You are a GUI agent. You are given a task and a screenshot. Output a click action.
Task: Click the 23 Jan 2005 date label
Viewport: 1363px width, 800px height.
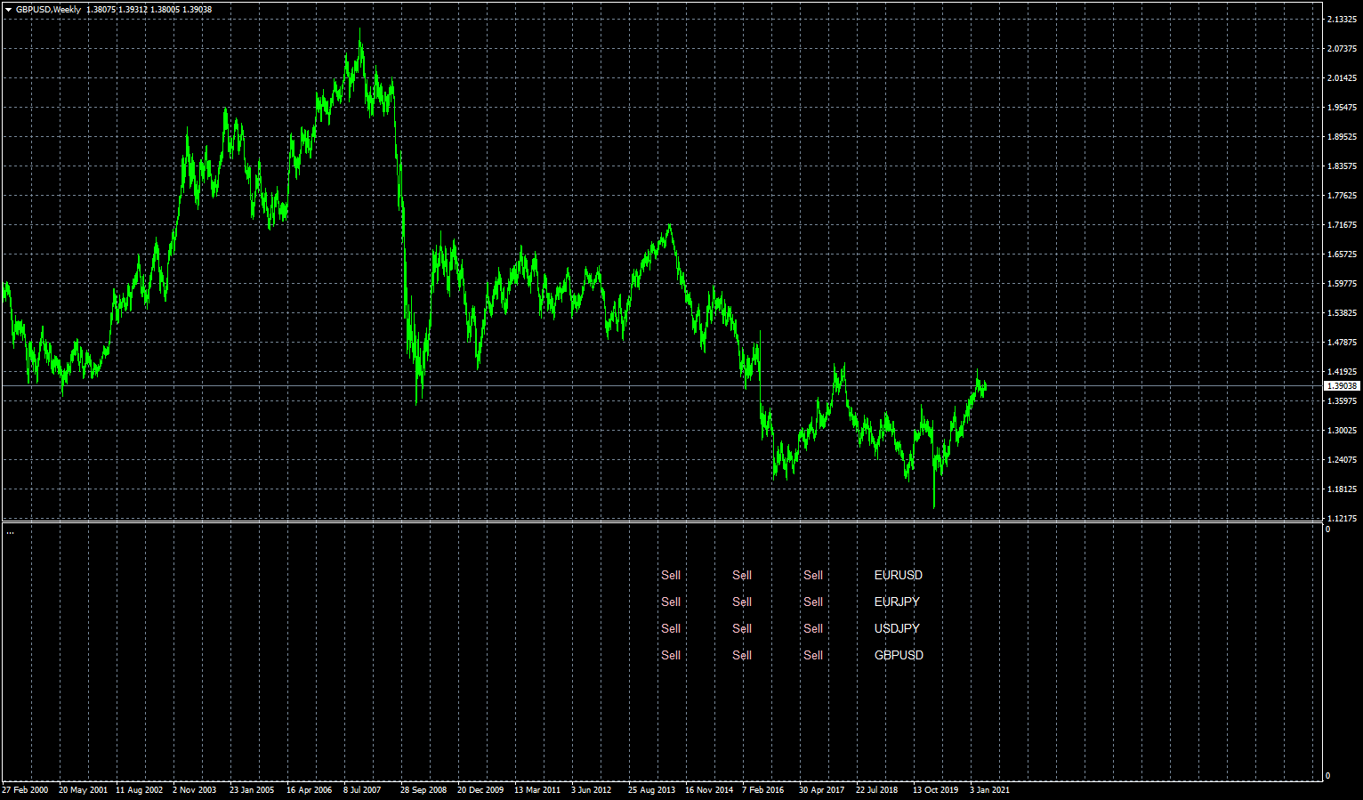tap(252, 789)
